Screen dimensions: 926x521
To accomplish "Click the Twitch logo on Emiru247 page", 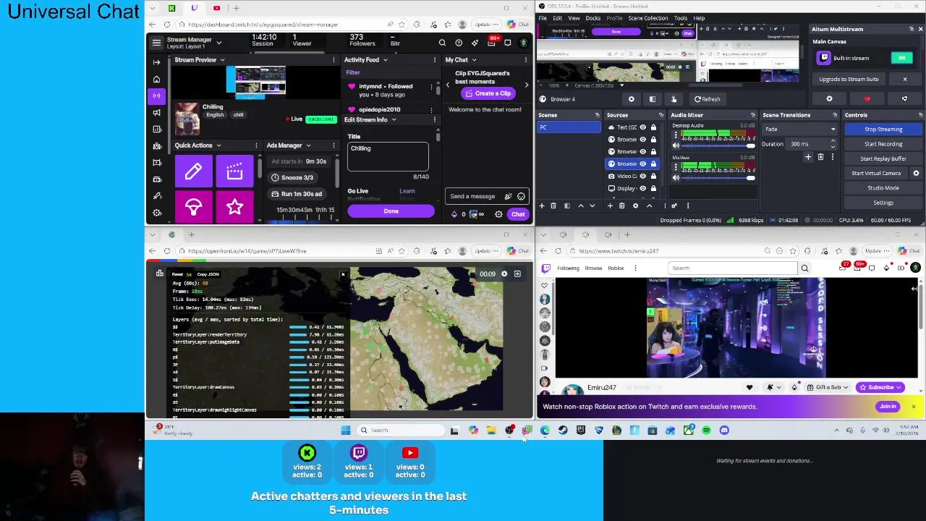I will pos(546,268).
